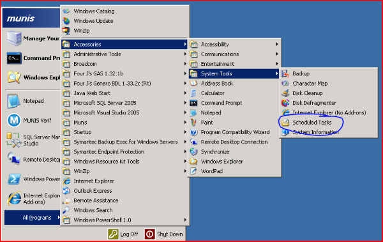The width and height of the screenshot is (383, 242).
Task: Open the WinZip program folder group
Action: 124,171
